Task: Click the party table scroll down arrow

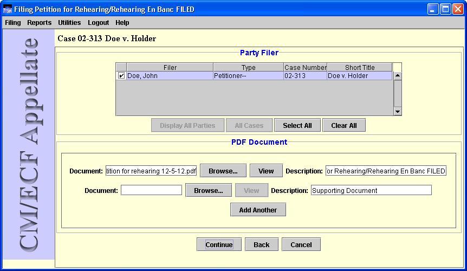Action: click(x=398, y=111)
